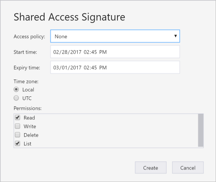This screenshot has height=182, width=216.
Task: Uncheck the List permission checkbox
Action: pyautogui.click(x=18, y=144)
